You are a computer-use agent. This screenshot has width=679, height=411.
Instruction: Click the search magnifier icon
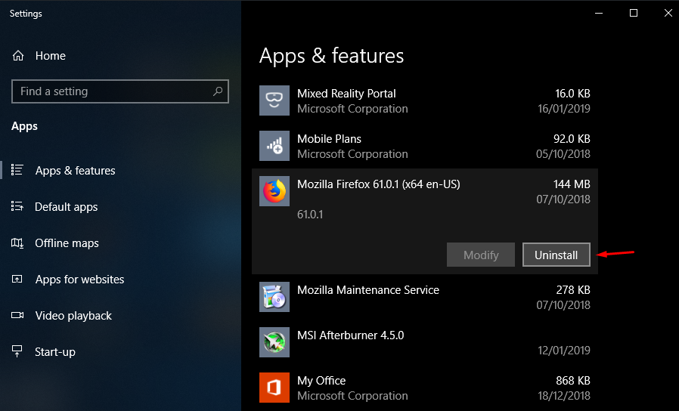click(x=218, y=91)
